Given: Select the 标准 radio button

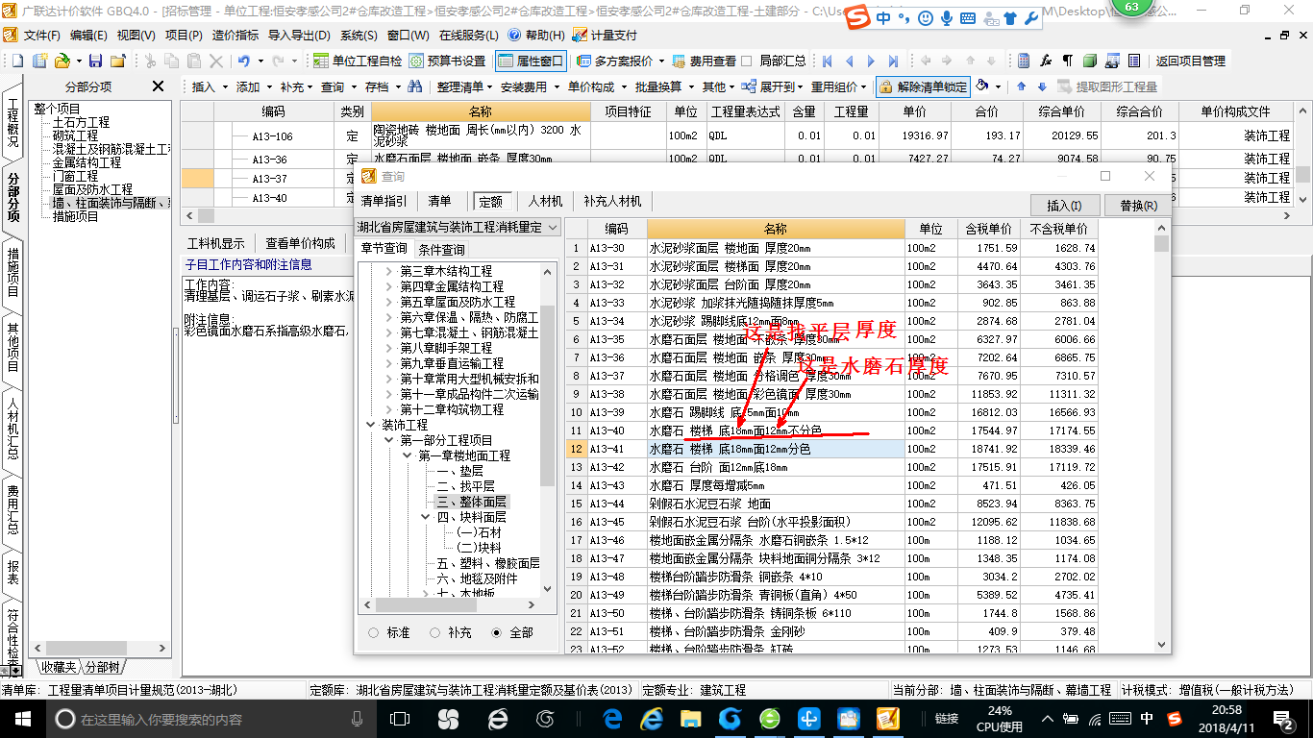Looking at the screenshot, I should pyautogui.click(x=373, y=632).
